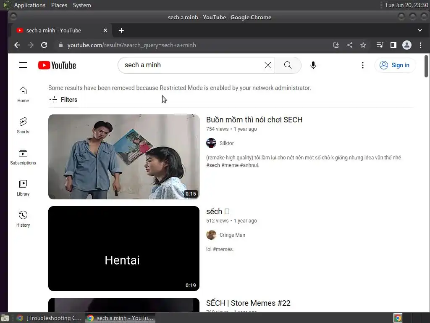
Task: Play the Store Memes #22 thumbnail
Action: pos(124,305)
